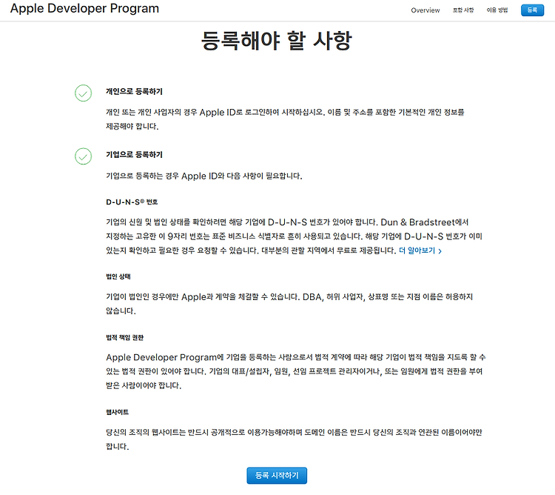The height and width of the screenshot is (495, 555).
Task: Click the 개인으로 등록하기 heading
Action: [134, 91]
